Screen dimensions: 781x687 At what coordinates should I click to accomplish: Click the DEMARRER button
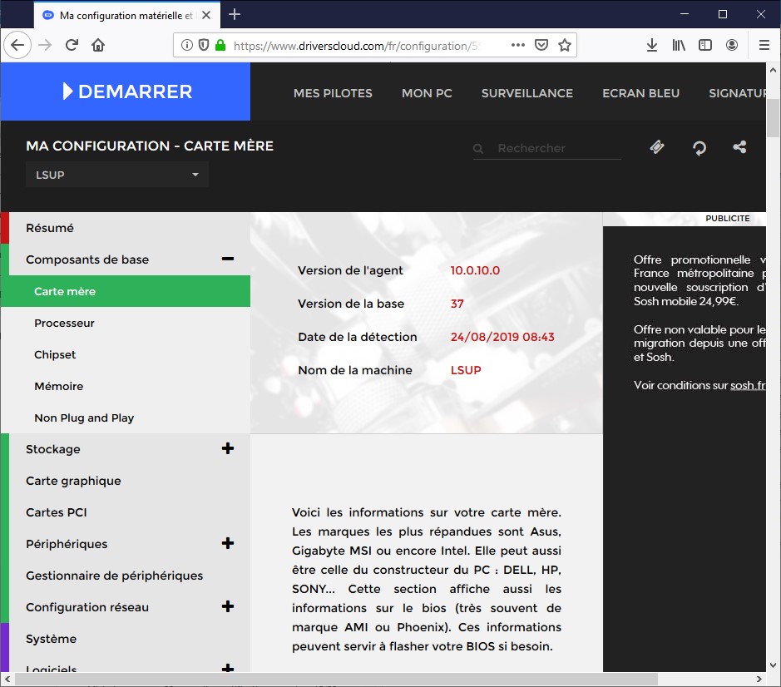(x=126, y=91)
